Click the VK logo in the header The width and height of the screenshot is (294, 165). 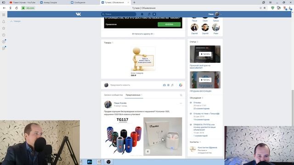[78, 14]
